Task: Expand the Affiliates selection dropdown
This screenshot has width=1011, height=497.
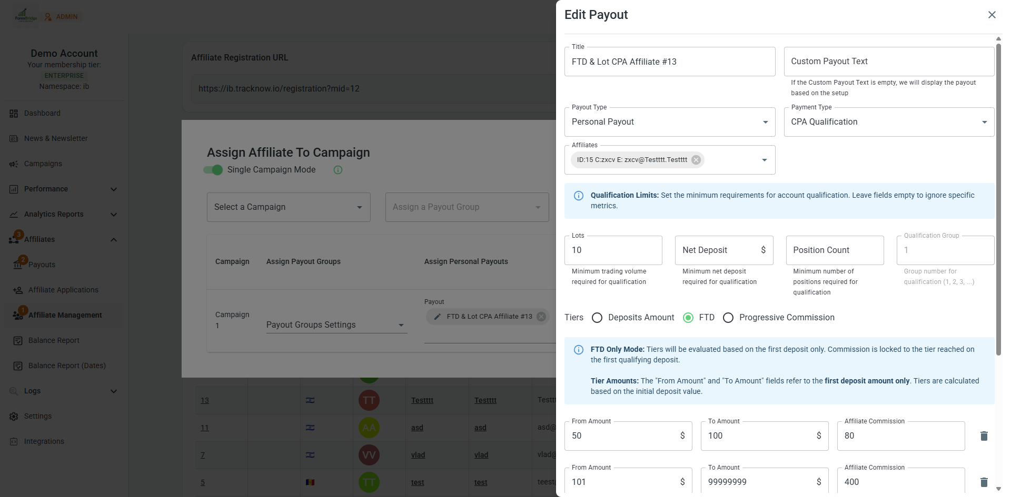Action: point(764,160)
